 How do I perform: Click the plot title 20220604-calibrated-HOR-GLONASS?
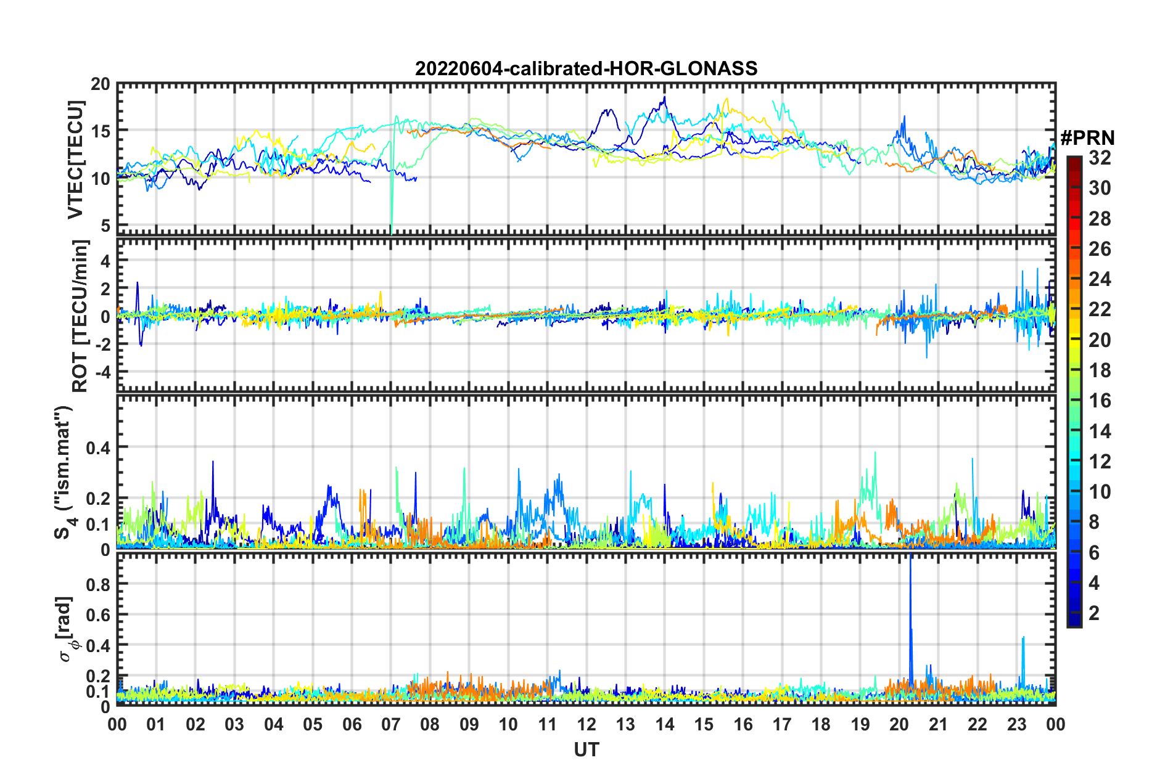point(586,68)
